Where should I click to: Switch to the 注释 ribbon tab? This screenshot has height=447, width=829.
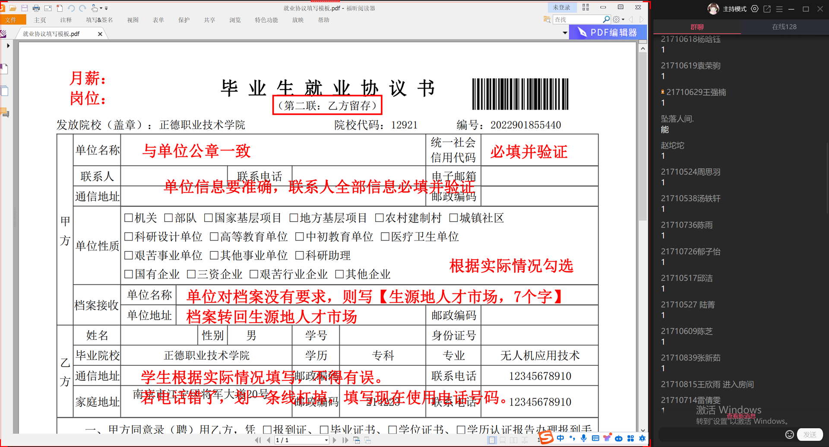pyautogui.click(x=66, y=20)
